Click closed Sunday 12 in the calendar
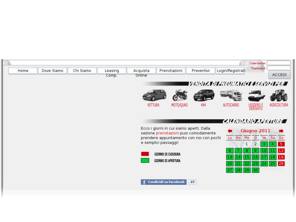Viewport: 296px width, 222px height. [281, 151]
